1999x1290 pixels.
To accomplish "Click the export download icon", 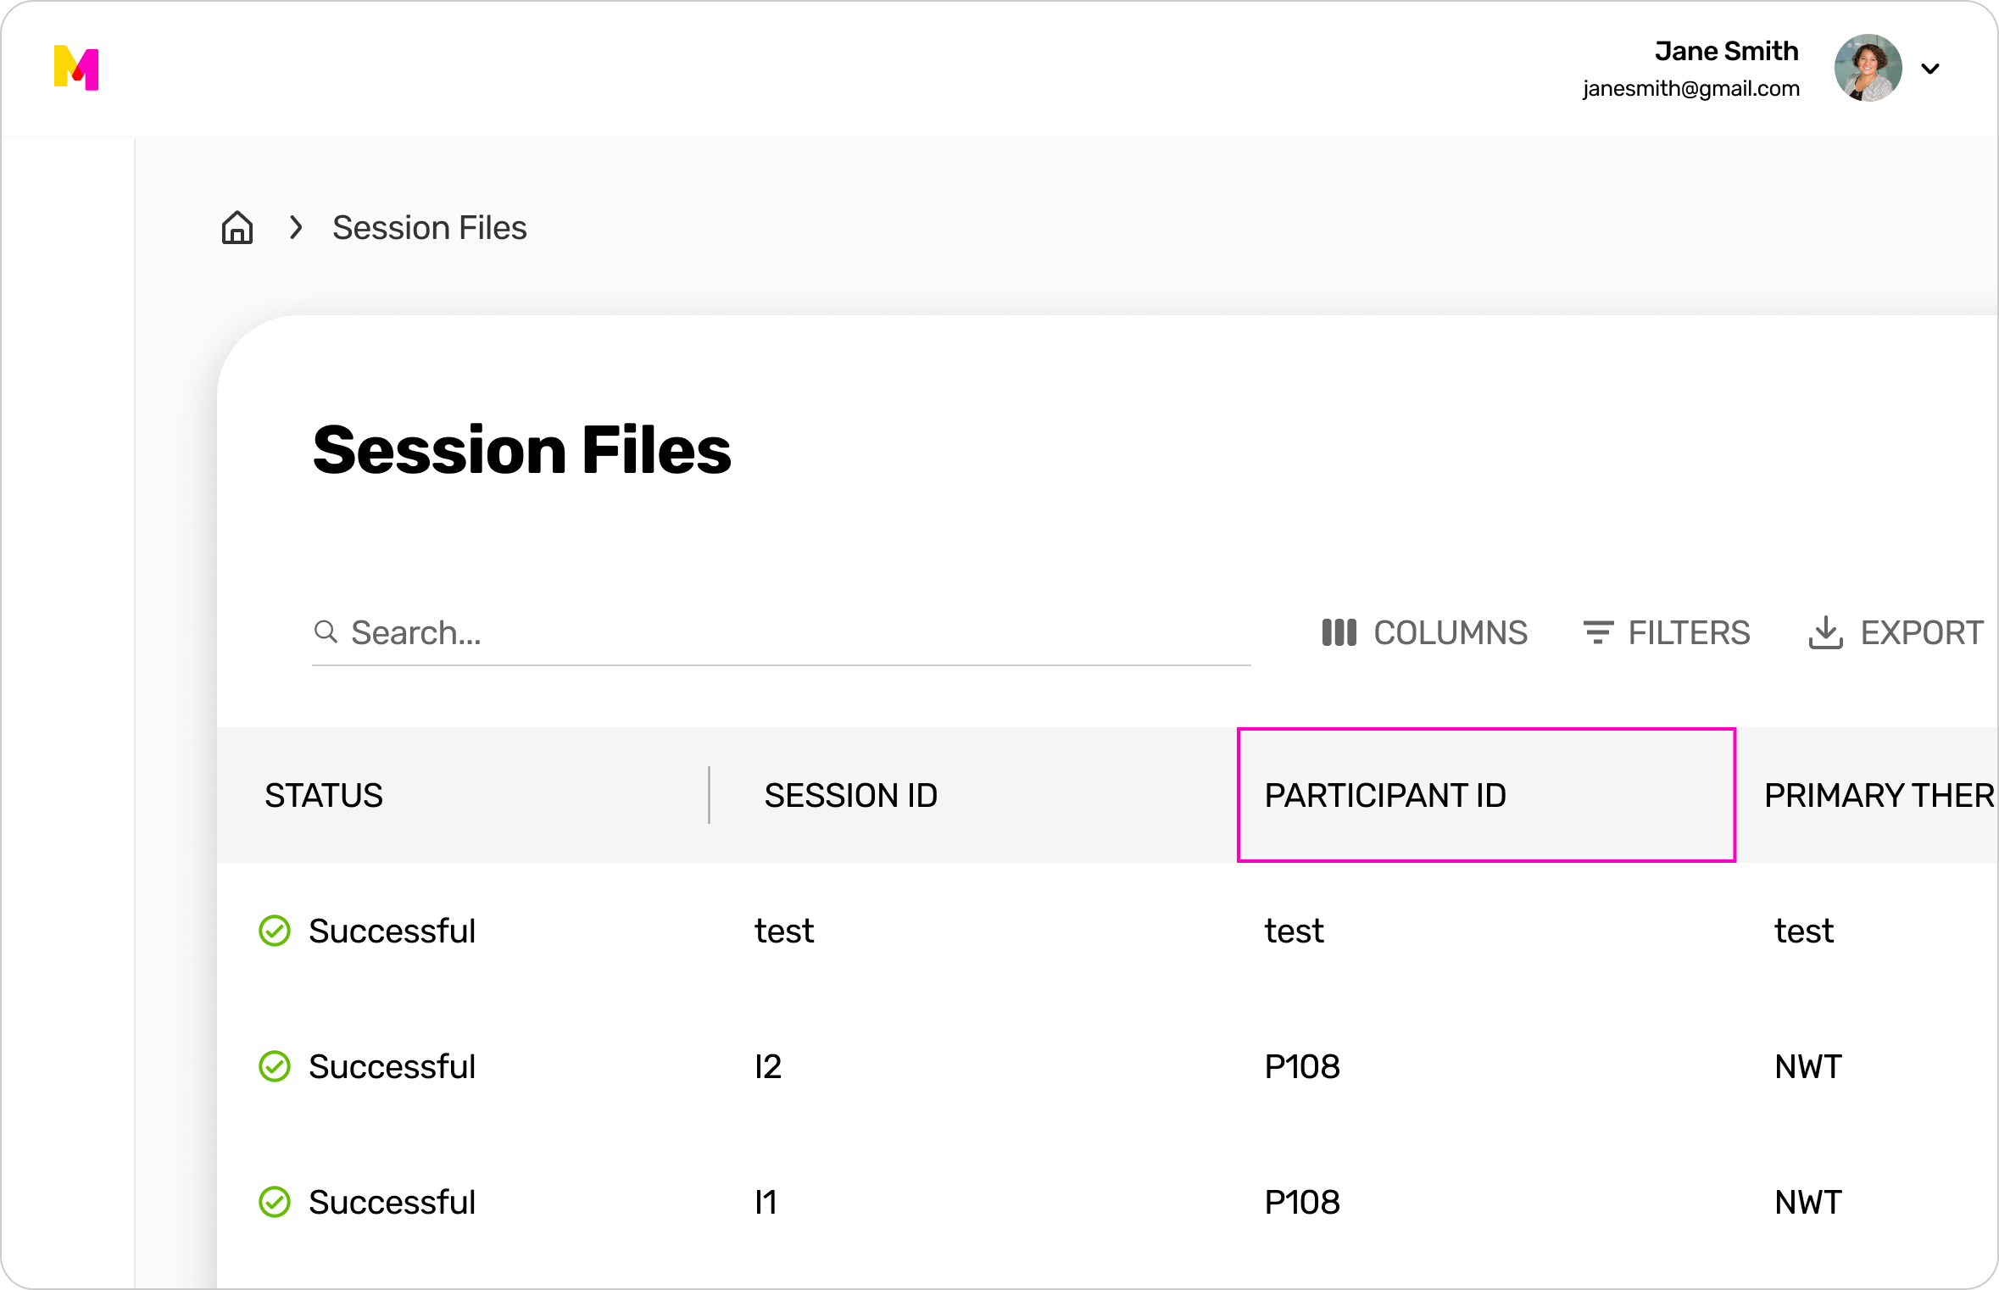I will 1825,632.
